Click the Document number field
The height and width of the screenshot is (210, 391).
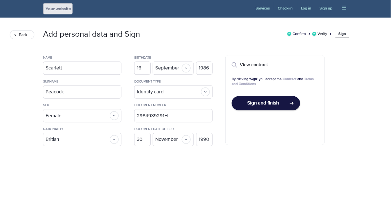click(173, 116)
